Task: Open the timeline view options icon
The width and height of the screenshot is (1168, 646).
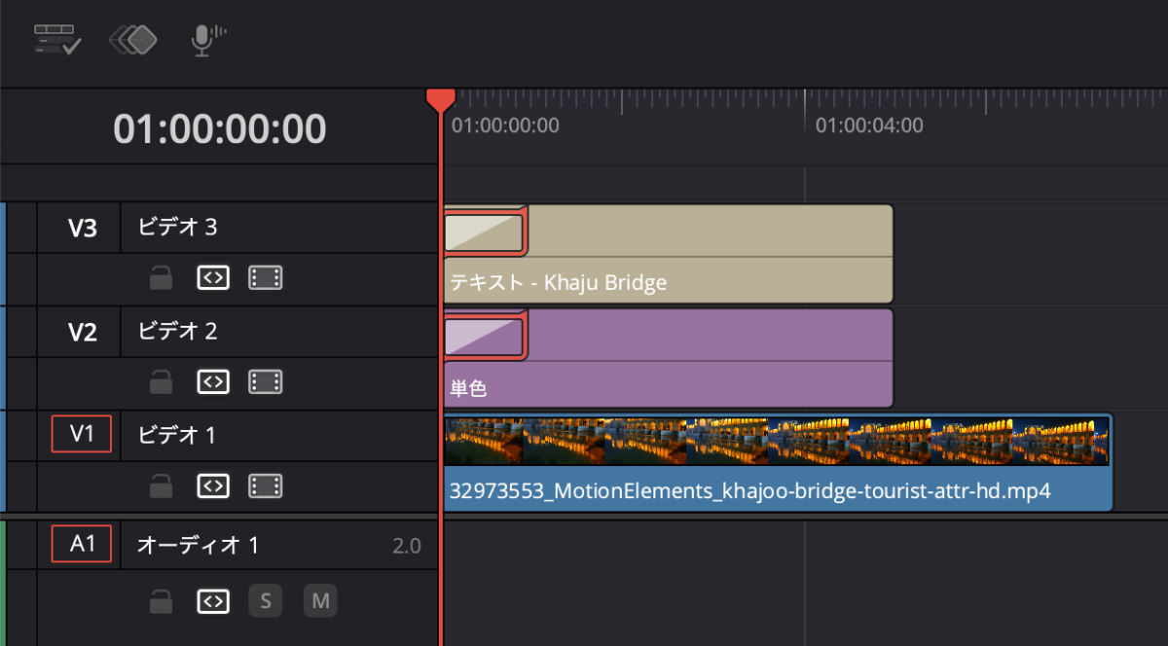Action: [57, 40]
